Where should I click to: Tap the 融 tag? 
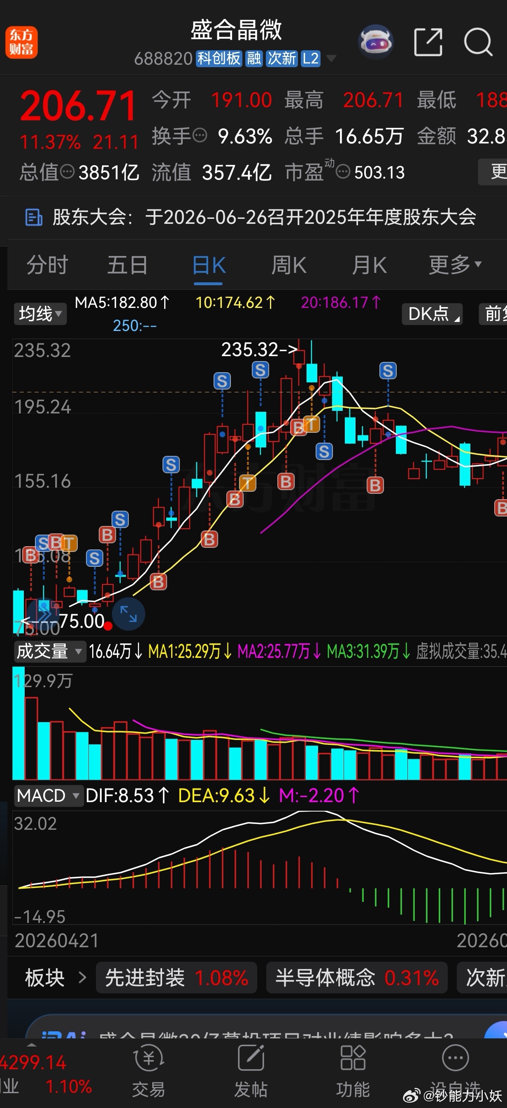pos(254,58)
